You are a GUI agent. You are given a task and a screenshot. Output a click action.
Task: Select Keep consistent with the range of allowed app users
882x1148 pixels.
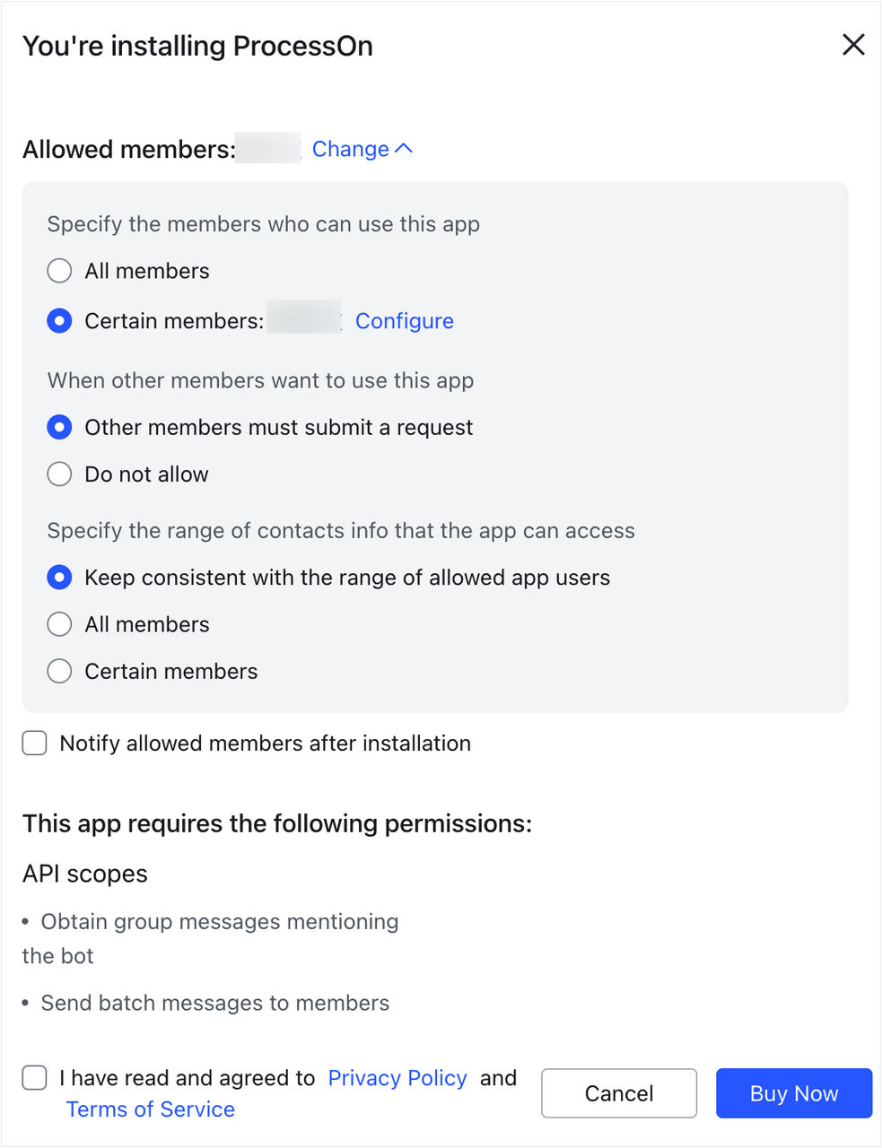click(59, 577)
